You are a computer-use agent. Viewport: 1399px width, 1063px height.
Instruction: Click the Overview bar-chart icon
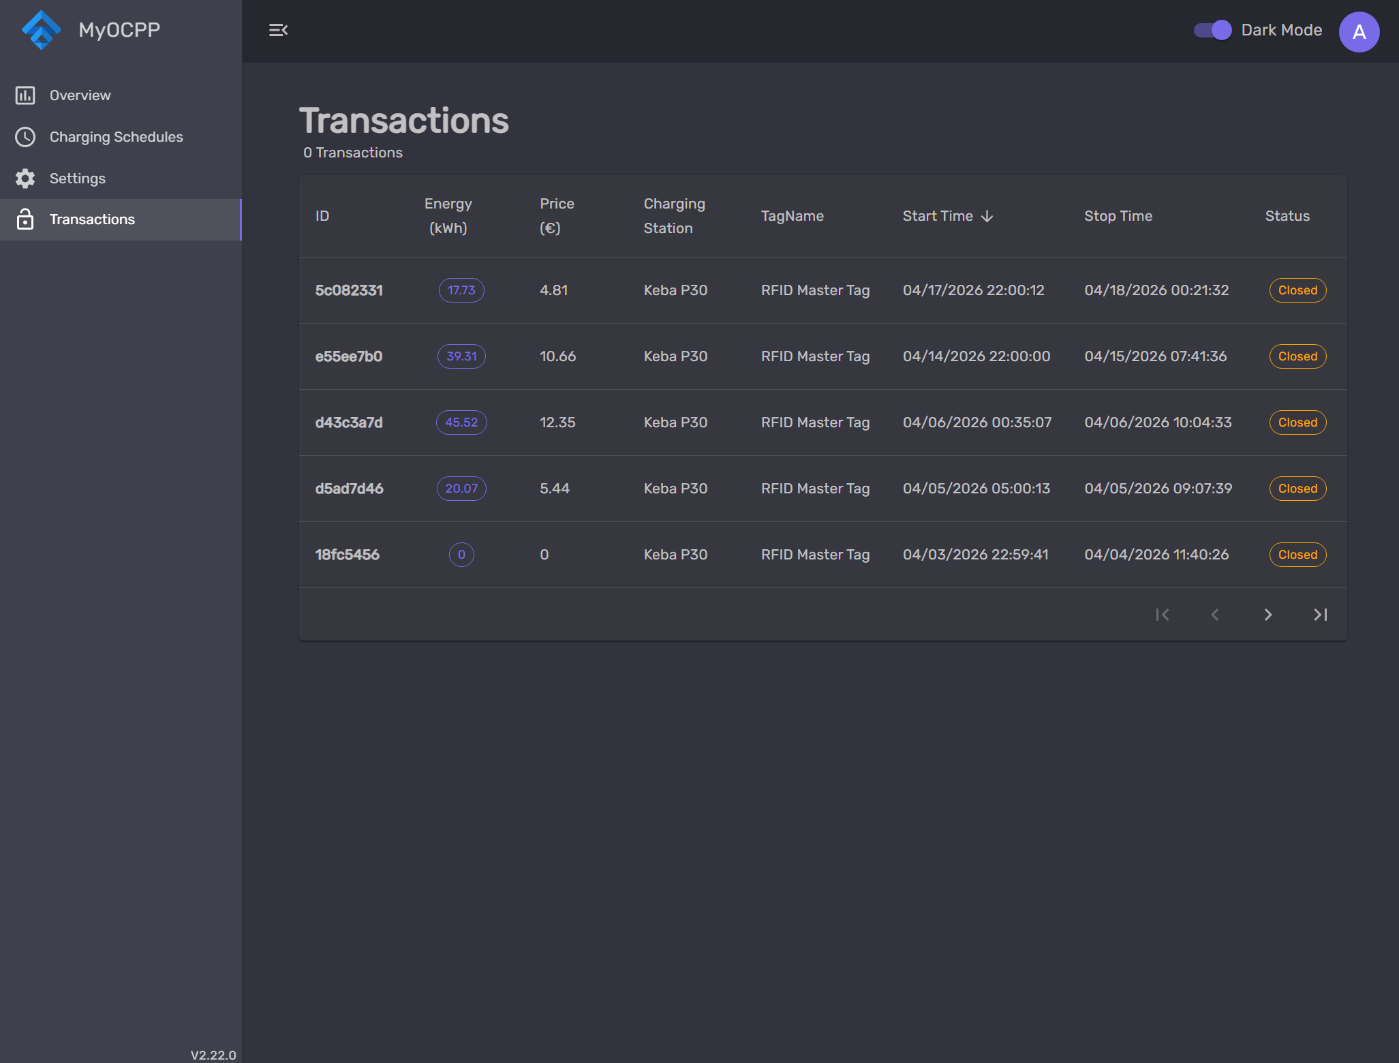coord(25,95)
